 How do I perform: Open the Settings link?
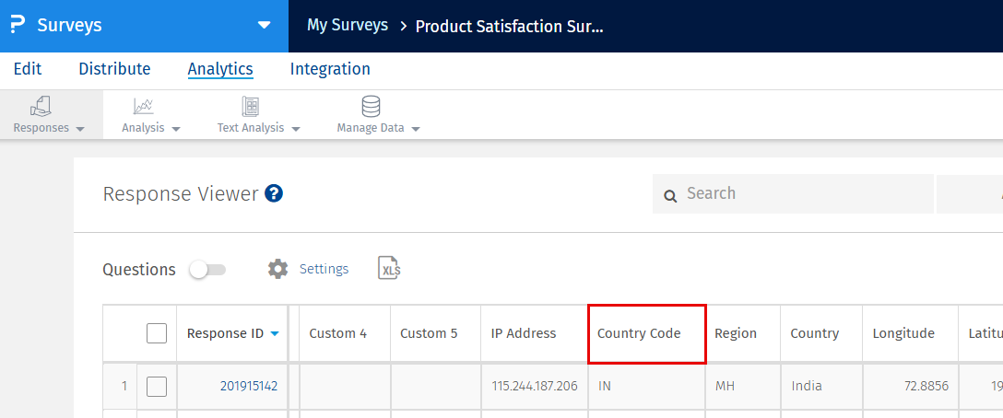pos(324,269)
